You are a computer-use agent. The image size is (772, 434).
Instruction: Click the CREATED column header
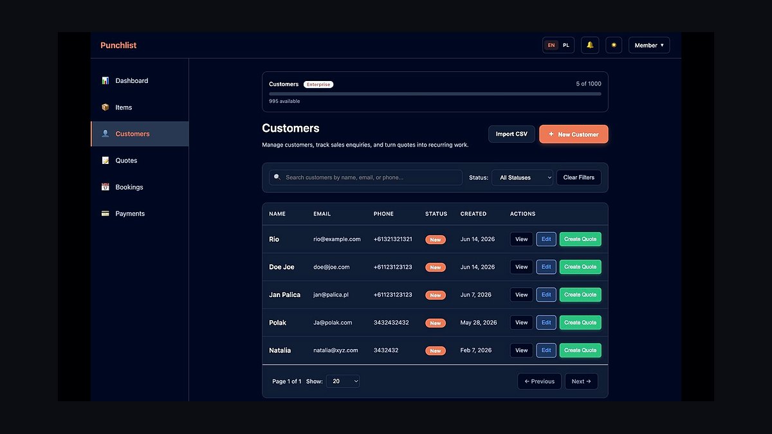click(x=473, y=214)
